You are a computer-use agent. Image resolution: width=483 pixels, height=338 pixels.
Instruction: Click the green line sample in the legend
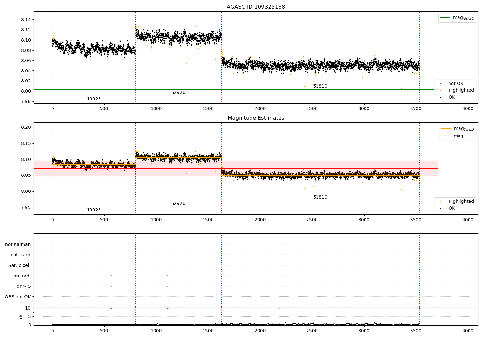pos(445,18)
